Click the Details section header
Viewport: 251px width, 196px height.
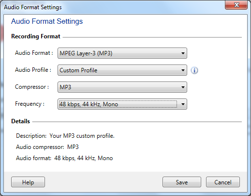(x=20, y=121)
